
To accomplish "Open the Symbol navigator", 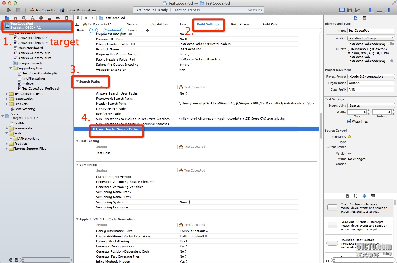I will pos(16,18).
